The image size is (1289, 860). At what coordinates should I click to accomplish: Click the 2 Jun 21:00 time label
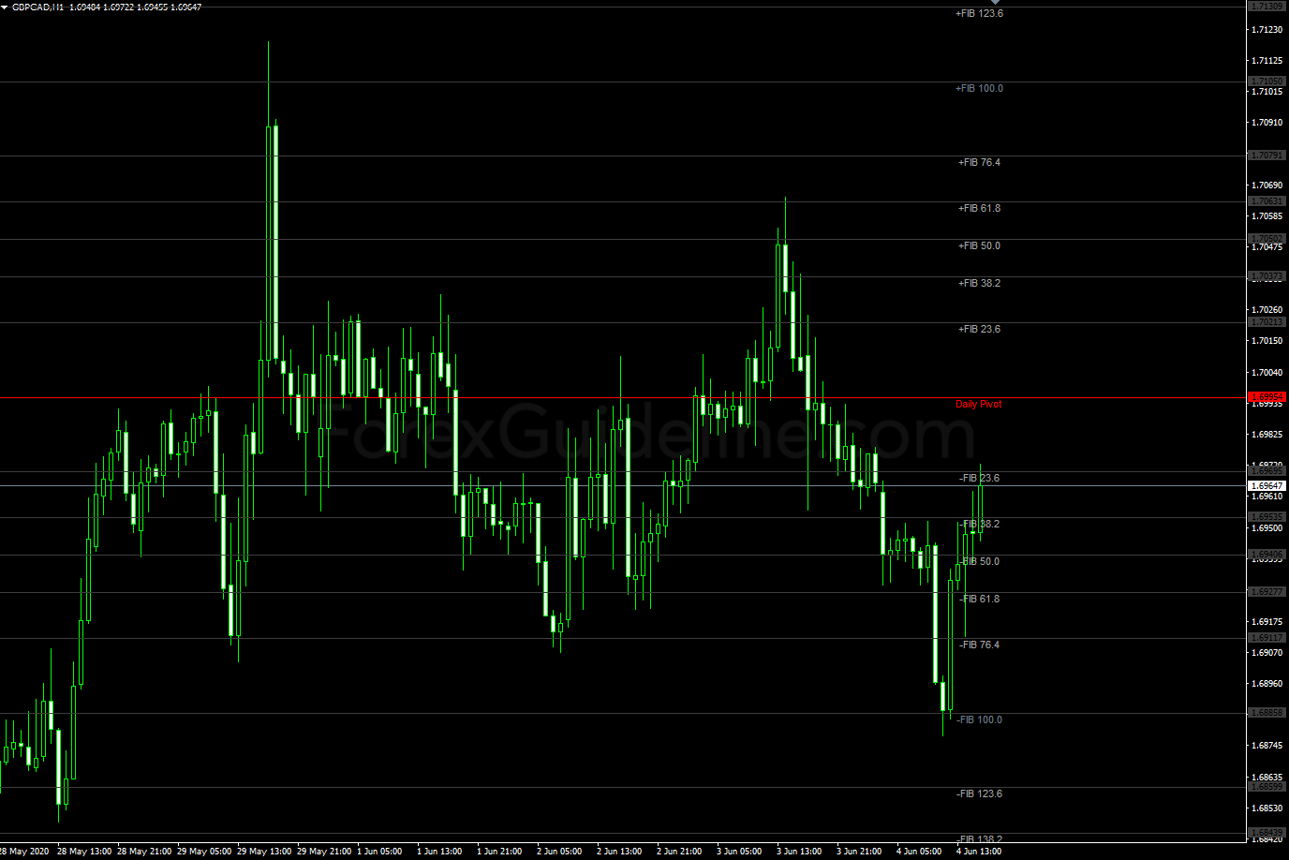tap(679, 852)
